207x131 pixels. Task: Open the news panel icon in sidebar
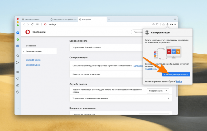coord(18,85)
